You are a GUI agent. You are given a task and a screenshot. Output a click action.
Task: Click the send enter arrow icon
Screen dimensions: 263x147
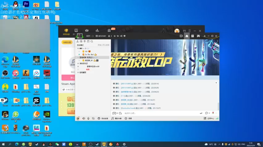[201, 113]
